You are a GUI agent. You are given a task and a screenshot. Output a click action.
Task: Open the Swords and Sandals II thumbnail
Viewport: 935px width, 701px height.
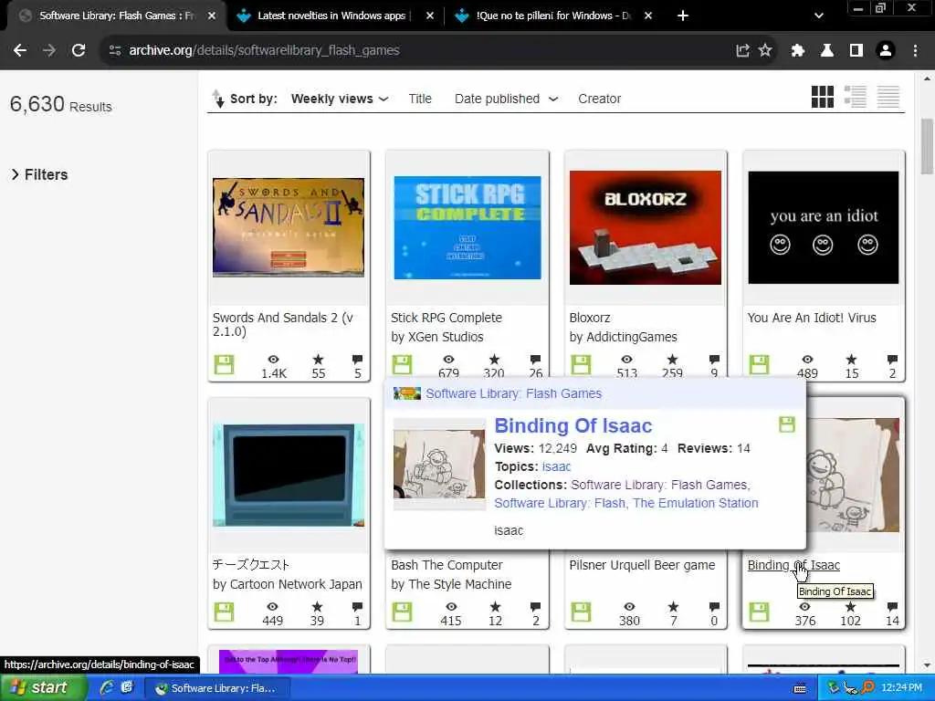(289, 227)
